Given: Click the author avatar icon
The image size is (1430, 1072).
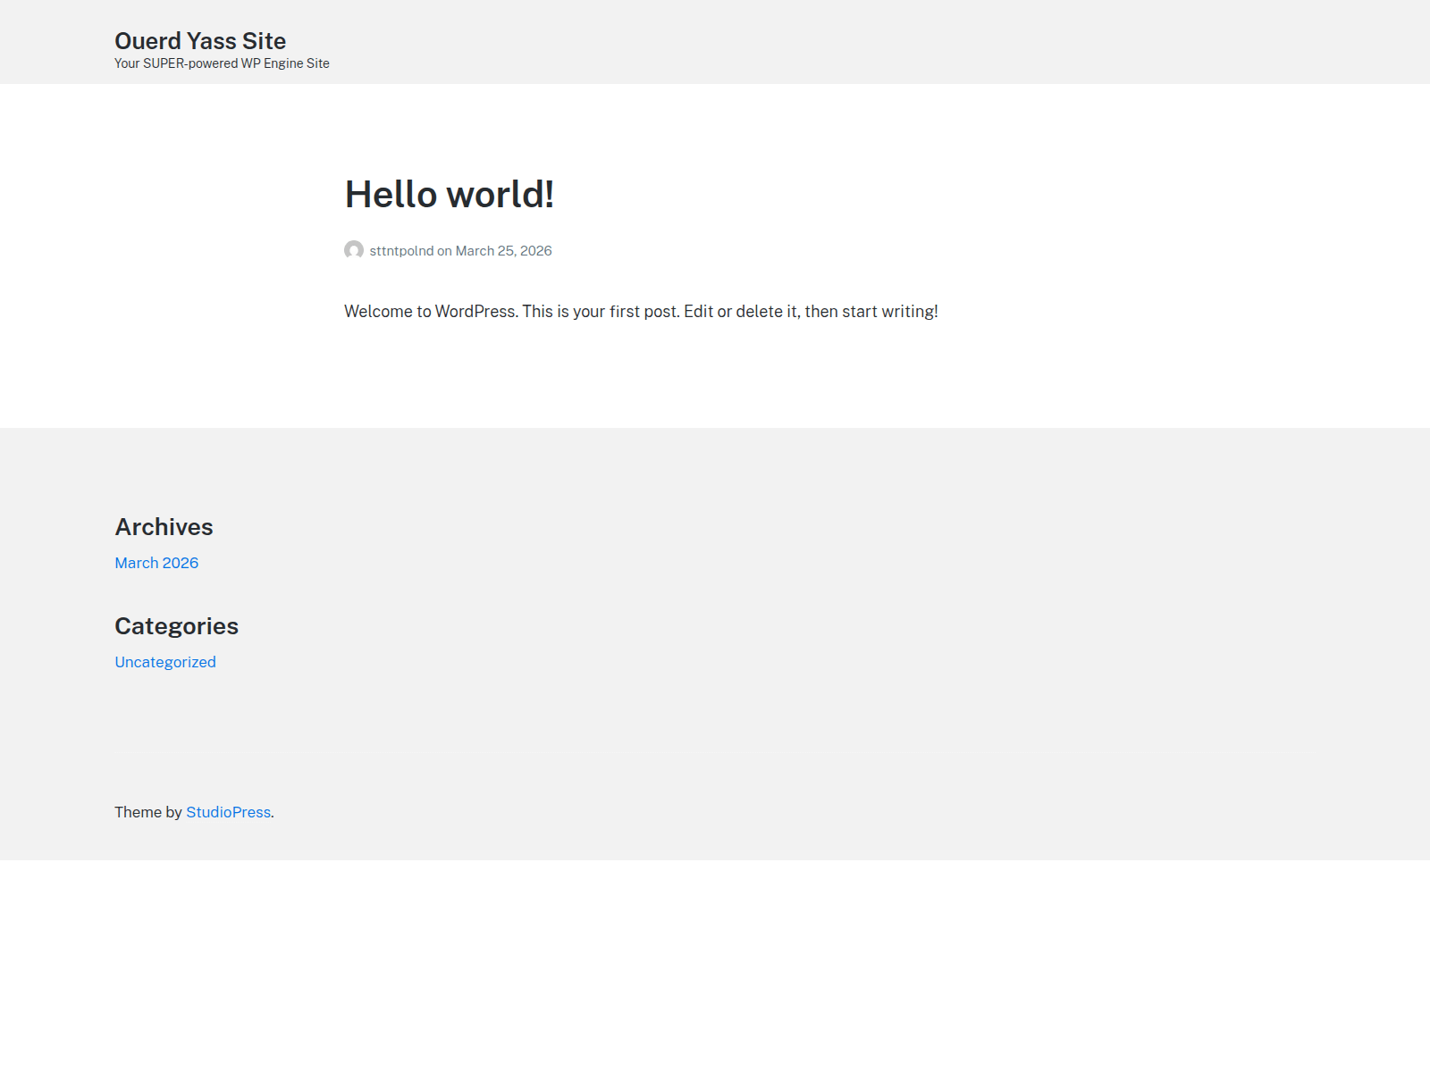Looking at the screenshot, I should click(354, 250).
